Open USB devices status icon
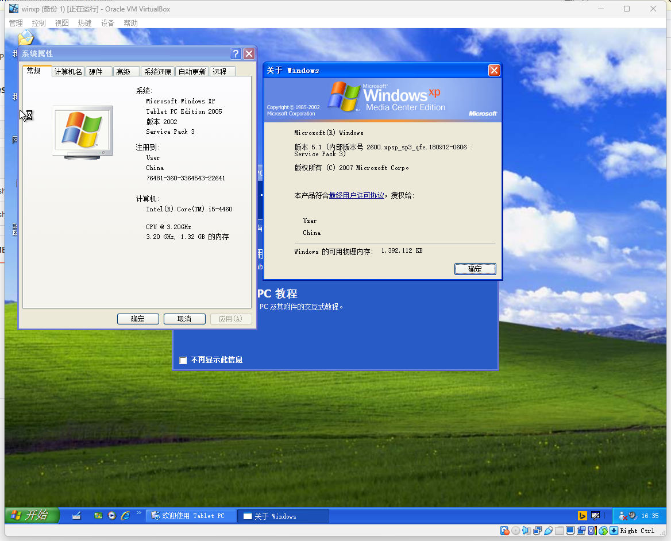Viewport: 671px width, 541px height. [x=549, y=531]
